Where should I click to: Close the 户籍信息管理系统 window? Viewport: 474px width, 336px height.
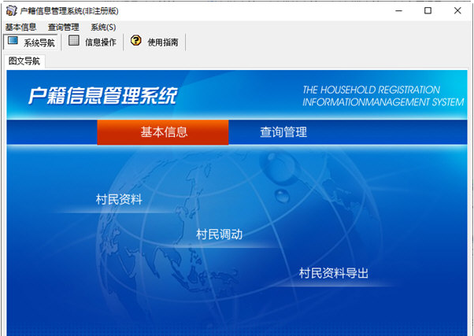tap(457, 10)
